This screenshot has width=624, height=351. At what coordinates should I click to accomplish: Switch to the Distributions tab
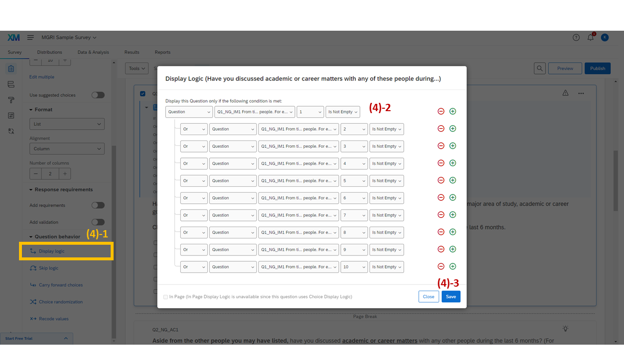pyautogui.click(x=49, y=52)
